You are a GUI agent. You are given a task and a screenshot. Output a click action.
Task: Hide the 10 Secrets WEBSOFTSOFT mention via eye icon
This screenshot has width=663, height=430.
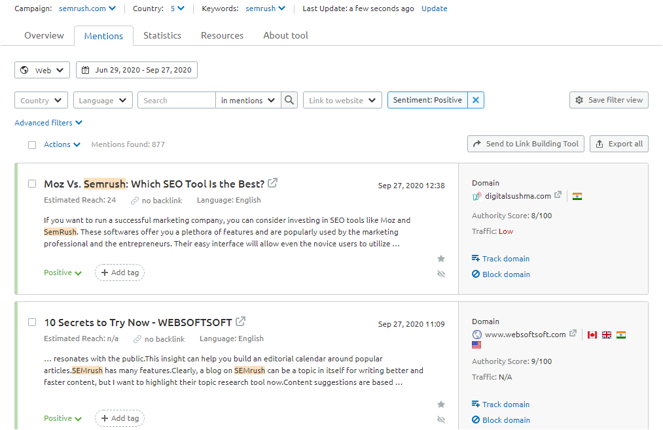[x=441, y=420]
